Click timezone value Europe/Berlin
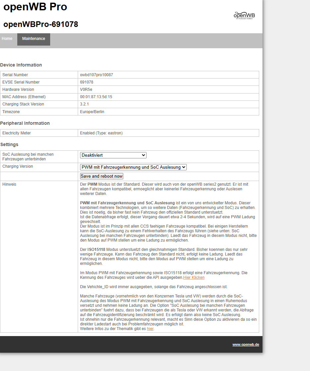 coord(92,112)
